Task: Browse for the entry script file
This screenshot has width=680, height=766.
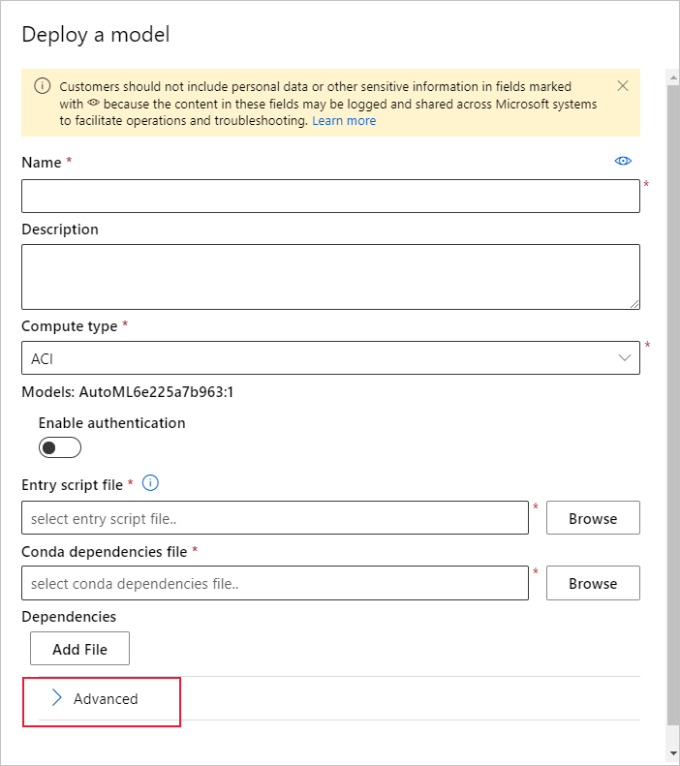Action: tap(593, 518)
